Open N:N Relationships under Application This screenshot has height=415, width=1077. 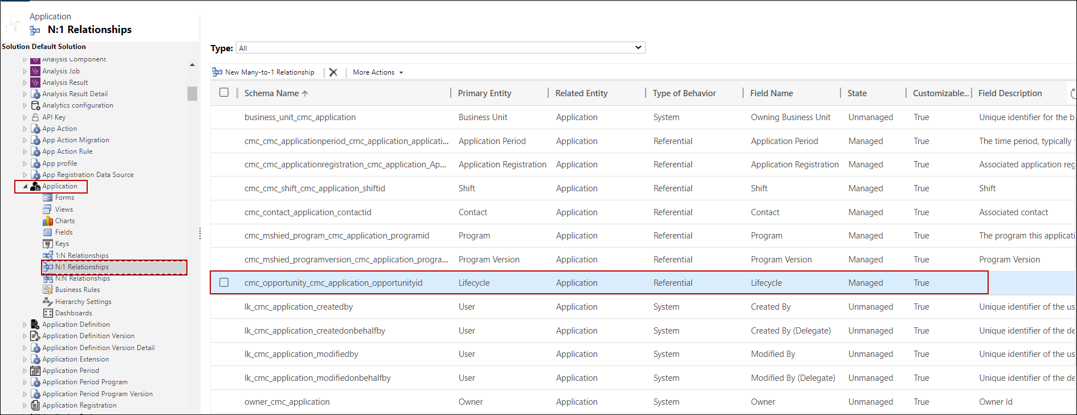82,278
